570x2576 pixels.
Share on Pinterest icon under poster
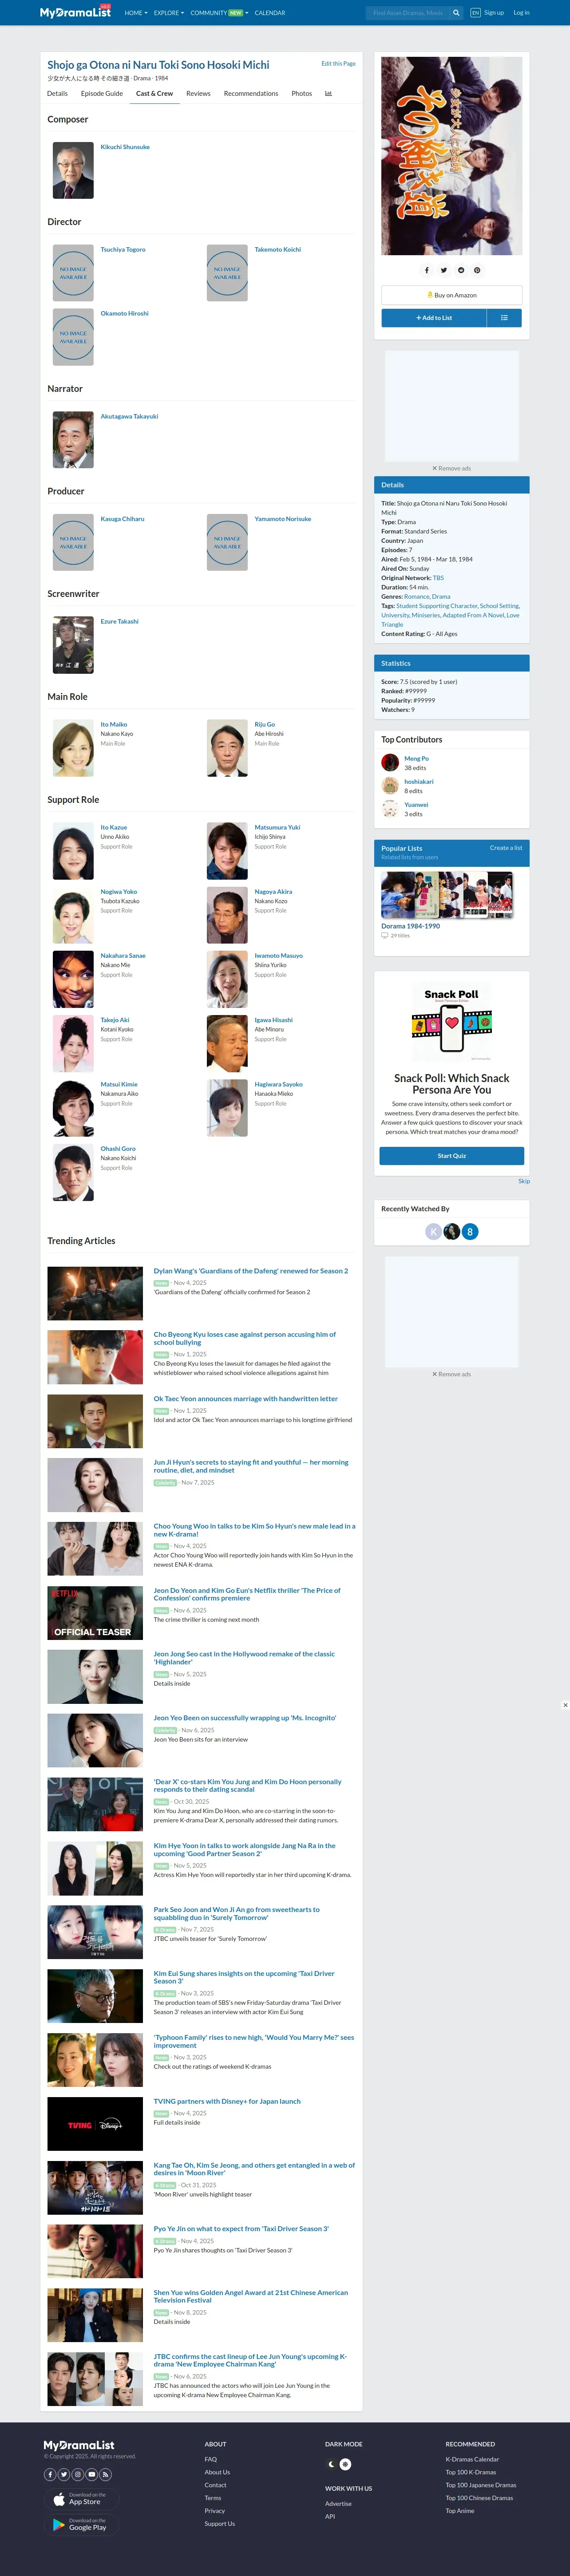pyautogui.click(x=477, y=270)
